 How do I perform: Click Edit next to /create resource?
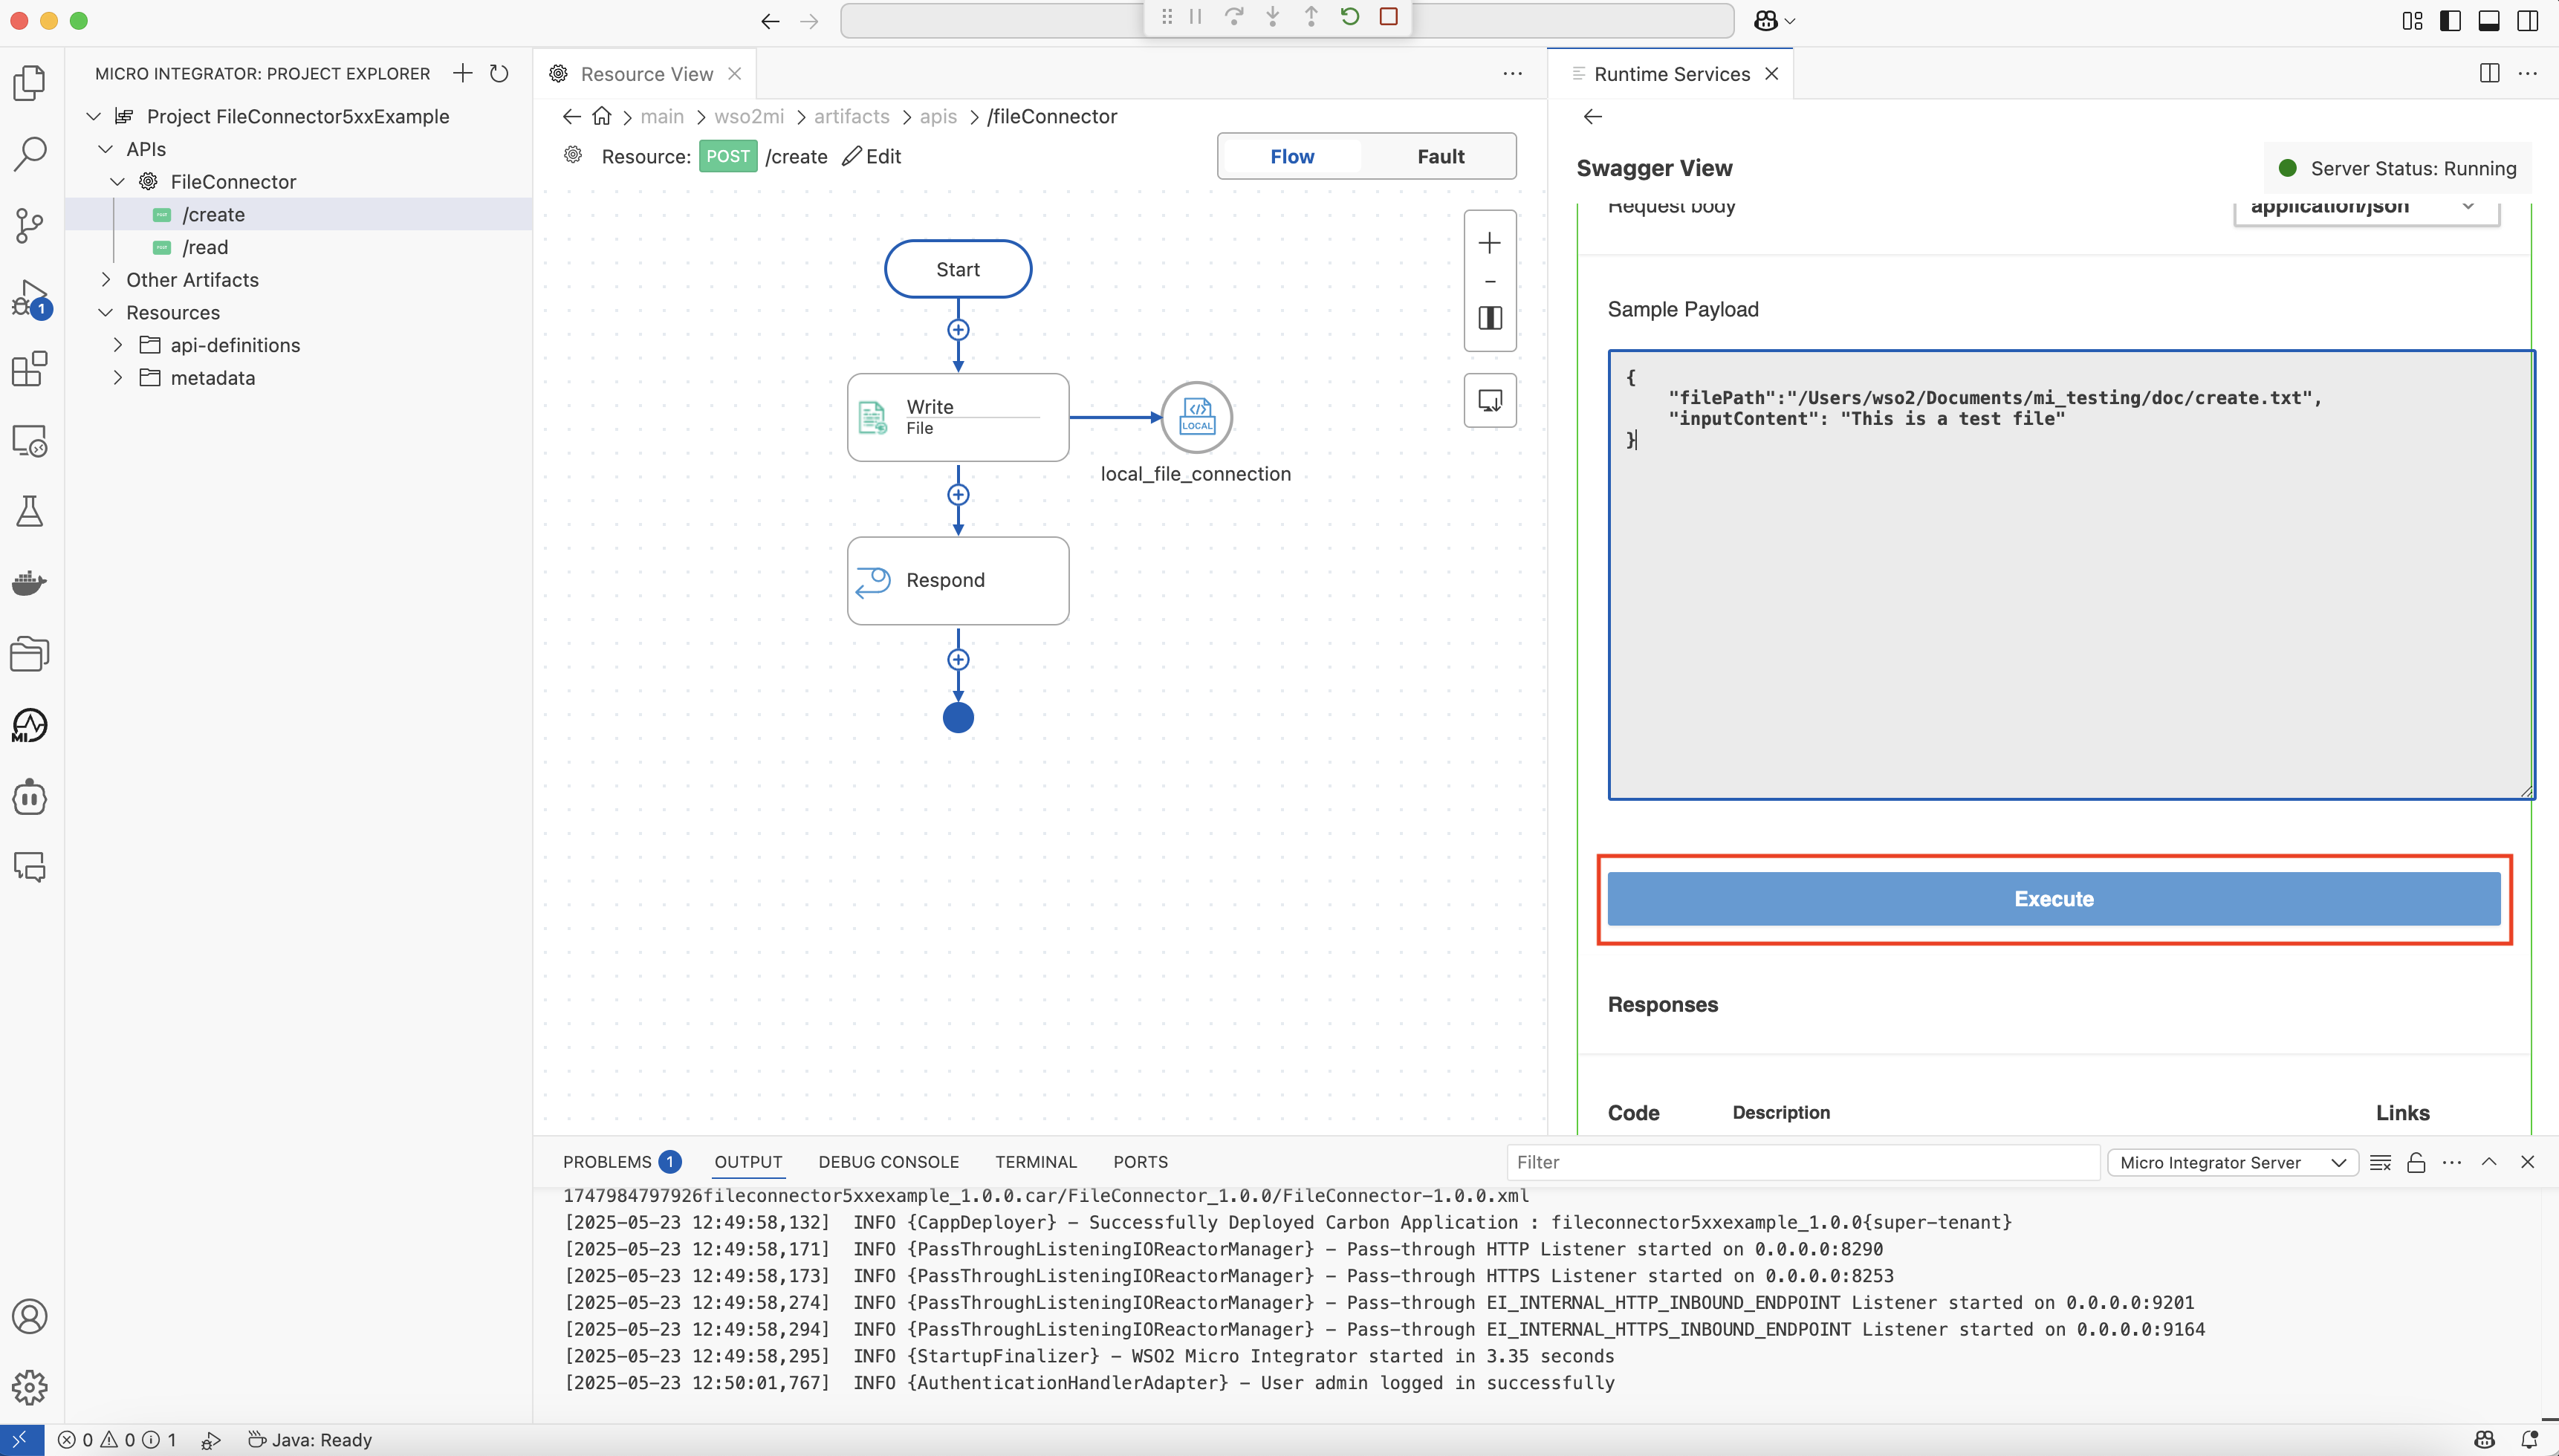871,157
